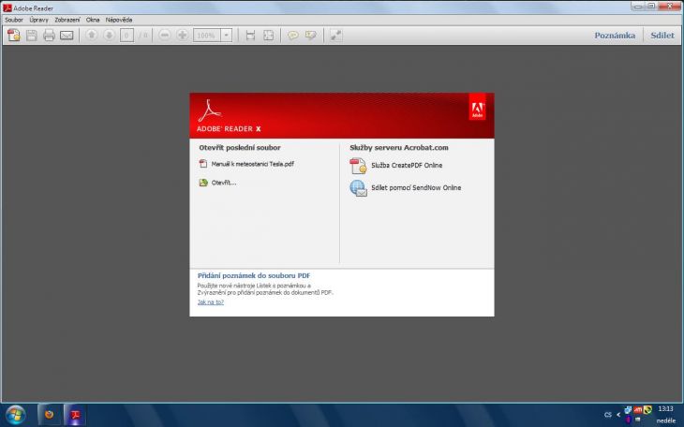Select the highlight text tool
The image size is (684, 427).
click(x=310, y=35)
